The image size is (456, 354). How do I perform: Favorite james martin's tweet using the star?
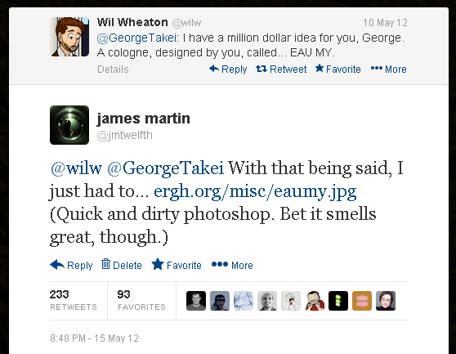point(158,264)
